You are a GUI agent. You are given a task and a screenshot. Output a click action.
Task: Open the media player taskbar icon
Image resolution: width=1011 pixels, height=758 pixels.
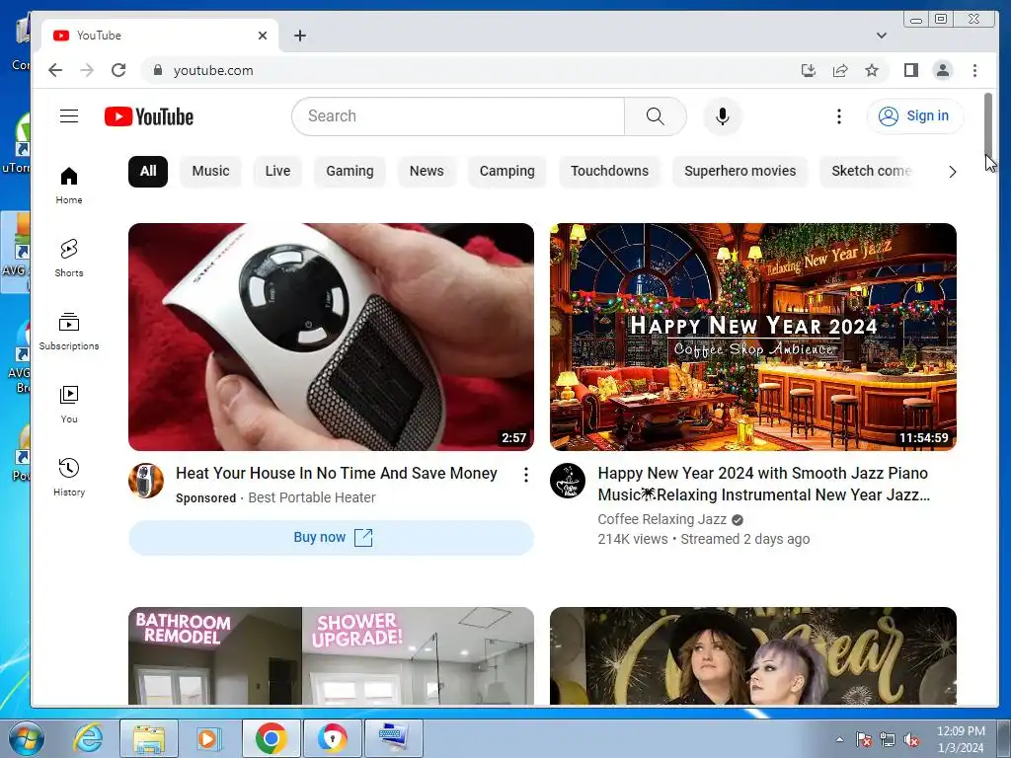coord(209,738)
